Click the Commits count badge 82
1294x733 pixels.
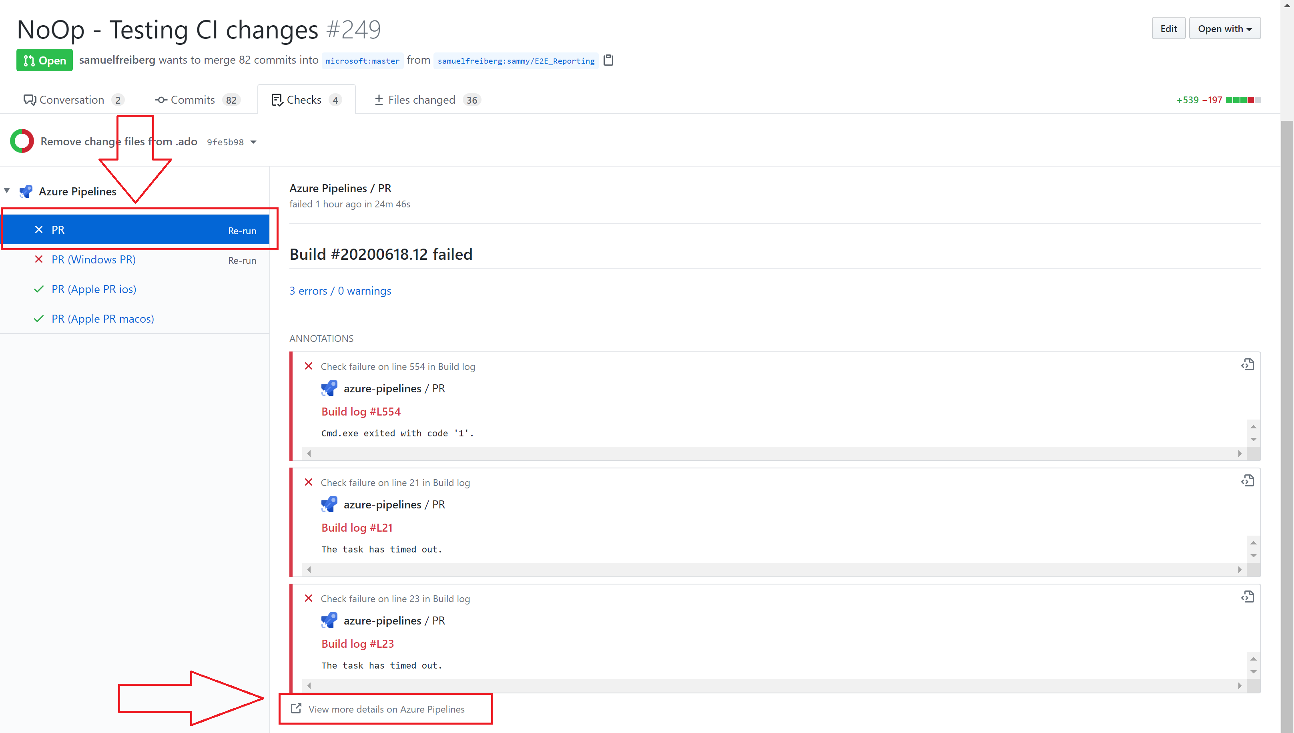[x=231, y=100]
